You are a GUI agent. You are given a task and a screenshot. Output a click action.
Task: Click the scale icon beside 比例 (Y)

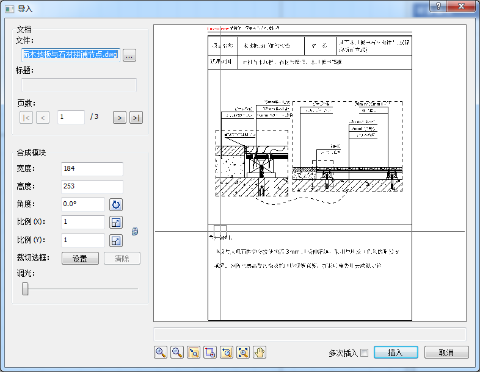click(116, 241)
